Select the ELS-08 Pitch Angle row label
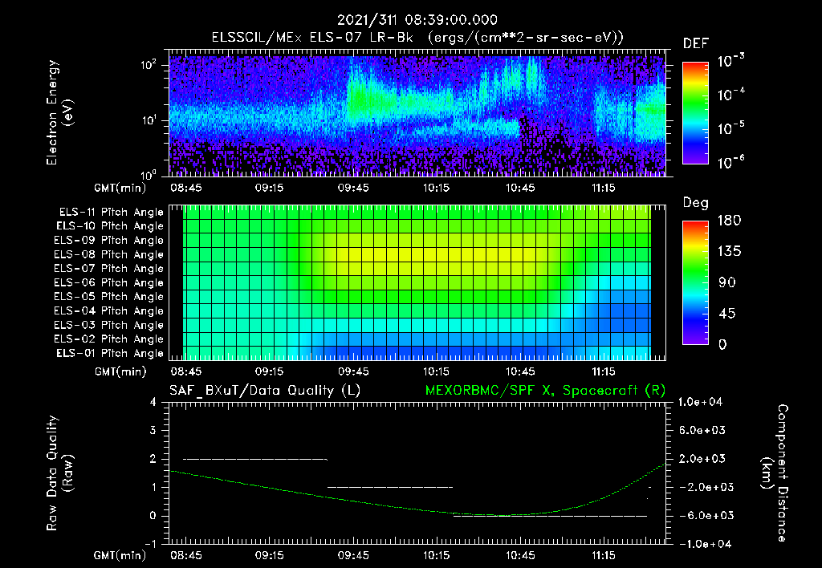 (109, 254)
